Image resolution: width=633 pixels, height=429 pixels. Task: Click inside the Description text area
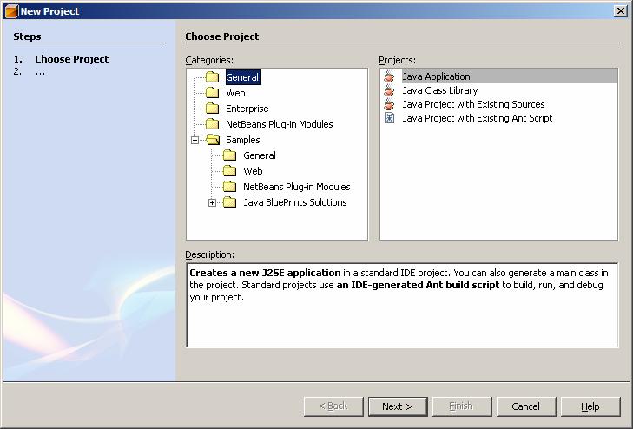(x=402, y=305)
